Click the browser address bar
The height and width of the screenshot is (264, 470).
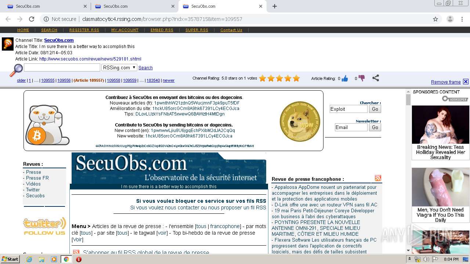coord(235,19)
